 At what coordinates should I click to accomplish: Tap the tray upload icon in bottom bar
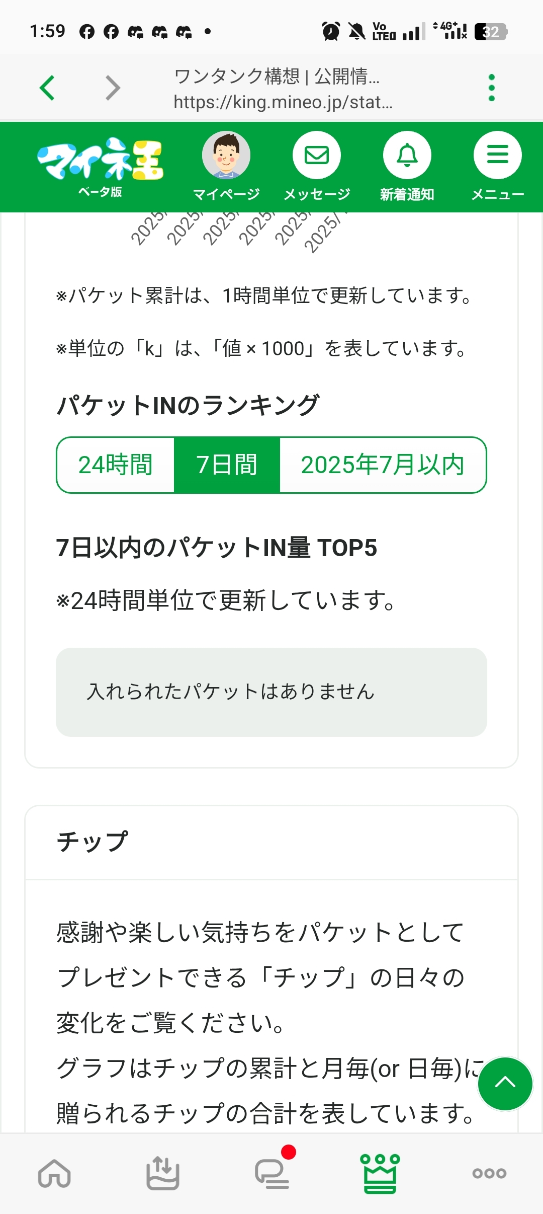point(163,1173)
